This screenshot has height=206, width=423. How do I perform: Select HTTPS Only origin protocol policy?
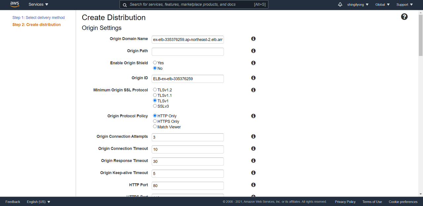tap(155, 121)
